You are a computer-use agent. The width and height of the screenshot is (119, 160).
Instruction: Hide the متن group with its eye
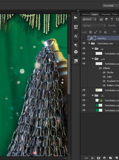84,58
